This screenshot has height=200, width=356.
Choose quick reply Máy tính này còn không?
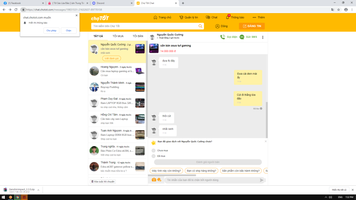point(167,171)
